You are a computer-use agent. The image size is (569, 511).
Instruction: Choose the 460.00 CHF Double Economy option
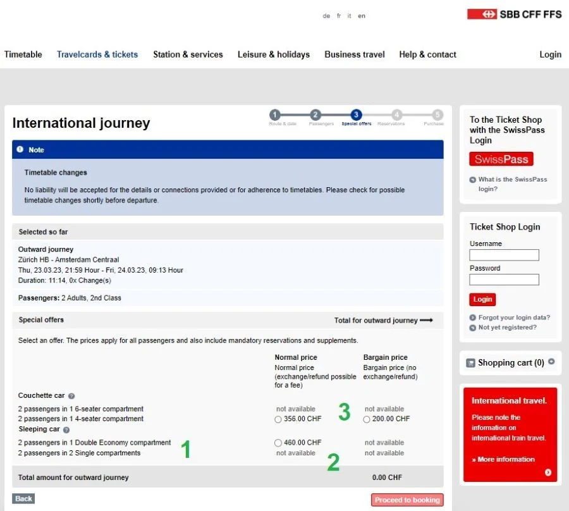pyautogui.click(x=278, y=443)
